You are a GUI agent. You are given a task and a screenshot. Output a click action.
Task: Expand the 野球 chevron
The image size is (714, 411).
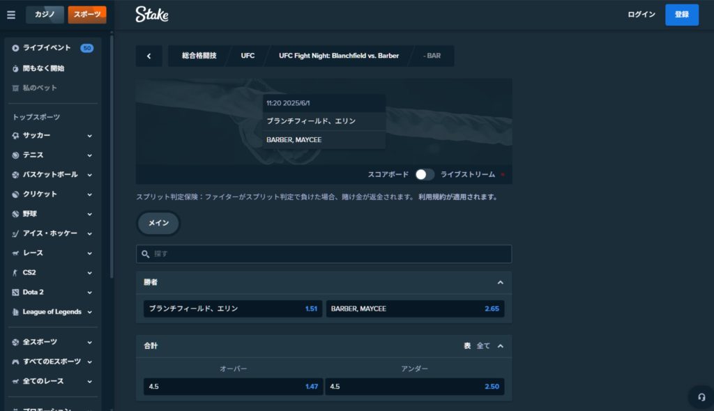tap(90, 214)
